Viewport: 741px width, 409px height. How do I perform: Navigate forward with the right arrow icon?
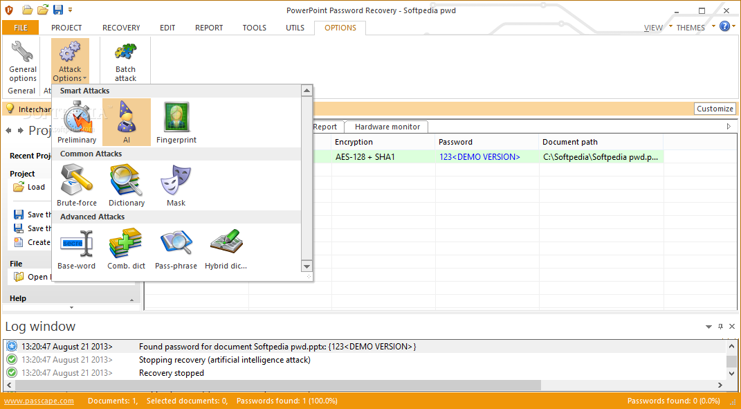[x=20, y=131]
